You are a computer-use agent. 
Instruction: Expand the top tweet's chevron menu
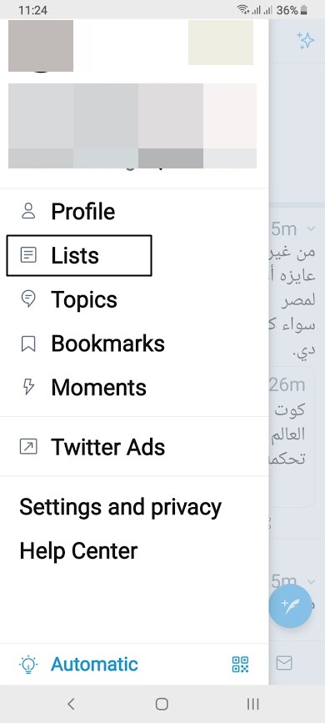click(x=311, y=228)
